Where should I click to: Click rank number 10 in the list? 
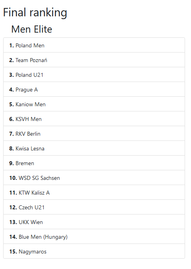tap(13, 178)
